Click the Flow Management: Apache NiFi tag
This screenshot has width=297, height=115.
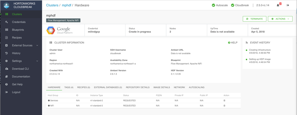(63, 20)
